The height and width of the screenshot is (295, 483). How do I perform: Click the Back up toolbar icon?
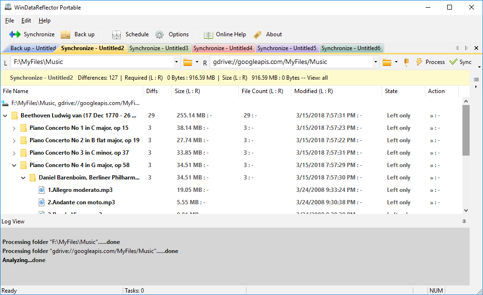click(65, 34)
